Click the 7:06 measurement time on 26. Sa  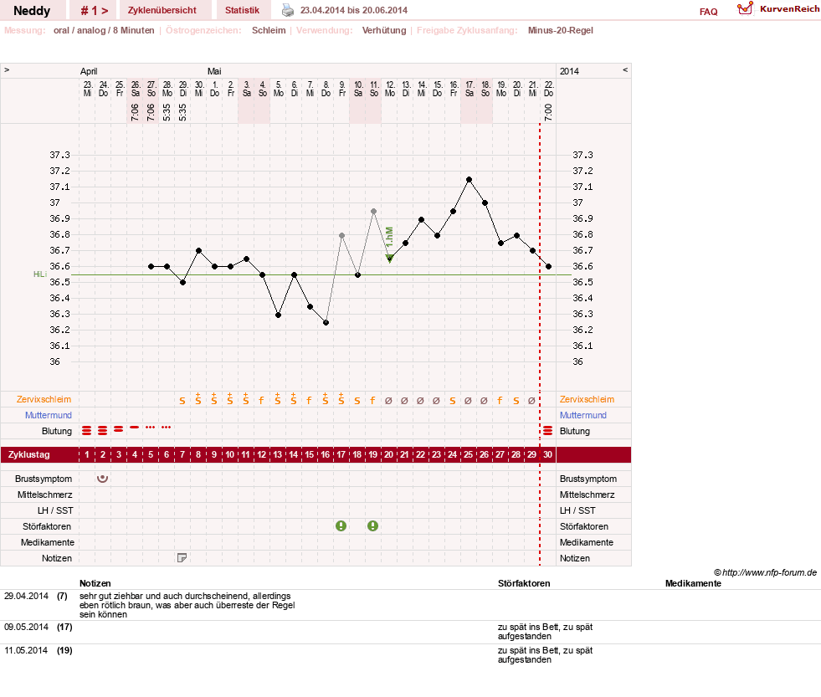pos(135,112)
